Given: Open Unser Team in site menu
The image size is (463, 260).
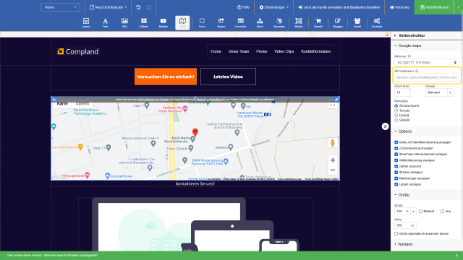Looking at the screenshot, I should tap(239, 51).
